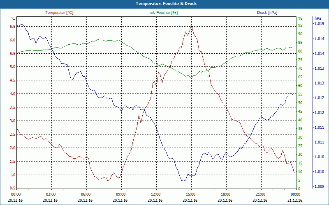
Task: Click the 03:00 time axis label
Action: pyautogui.click(x=51, y=194)
